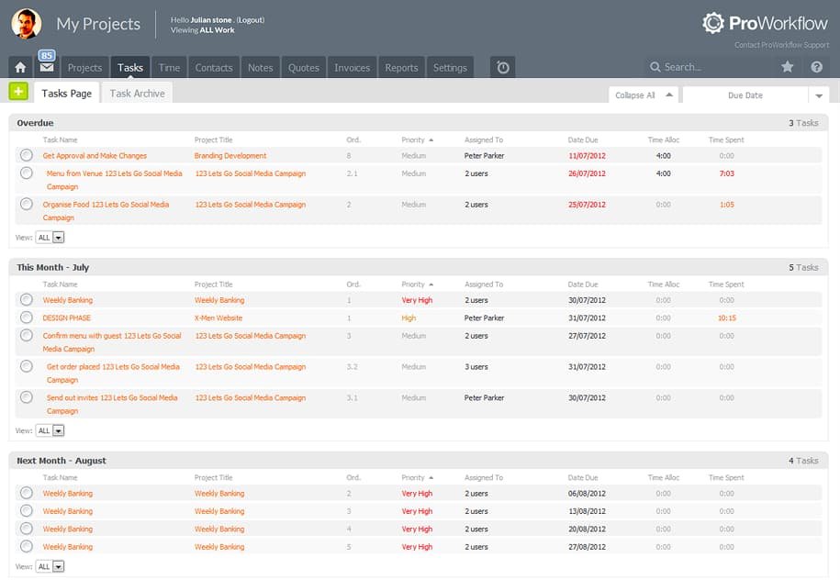Open the help question mark icon
The image size is (840, 580).
pos(816,67)
